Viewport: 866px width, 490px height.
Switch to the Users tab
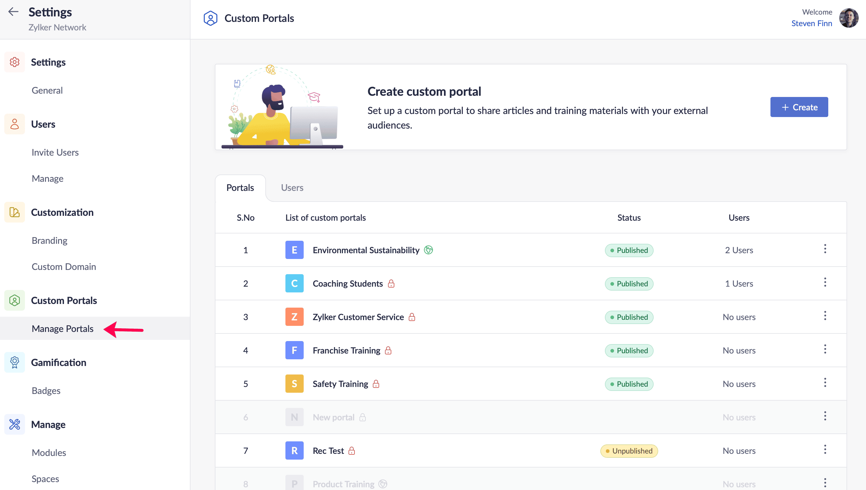click(292, 188)
